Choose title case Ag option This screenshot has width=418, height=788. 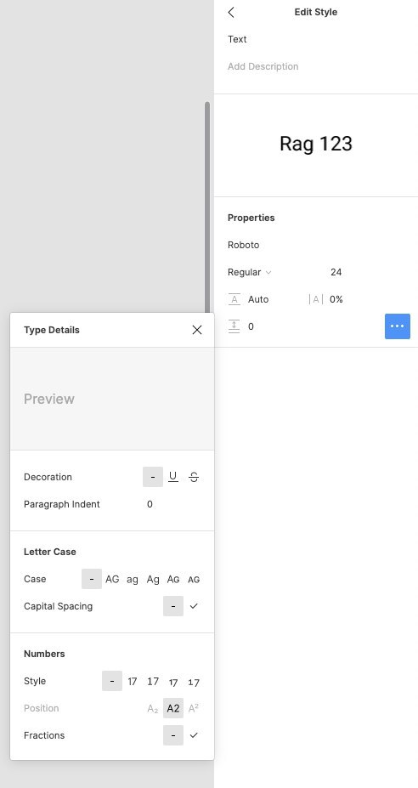[153, 579]
